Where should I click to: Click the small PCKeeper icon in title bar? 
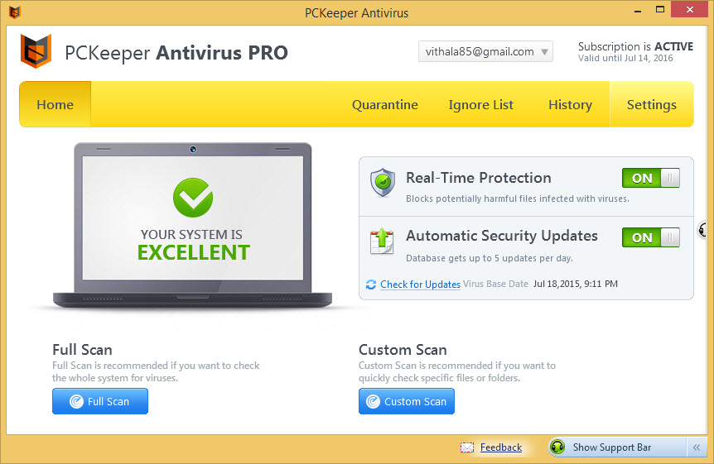click(15, 12)
